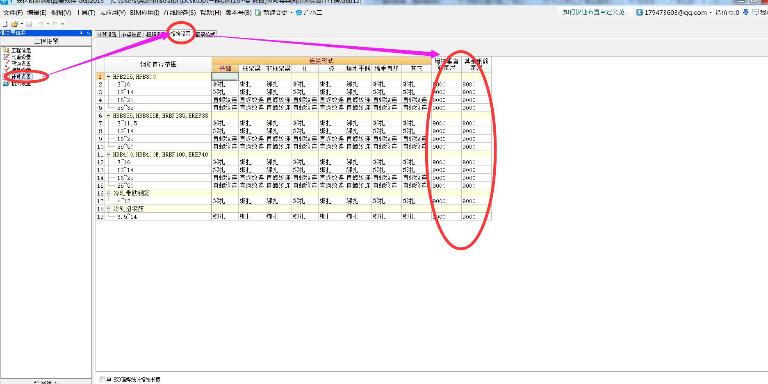This screenshot has width=768, height=384.
Task: Select the 柱 cell in row 9 (16~22)
Action: 305,139
